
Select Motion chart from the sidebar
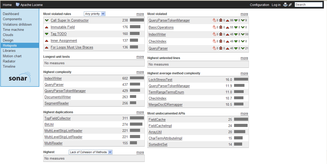tap(12, 56)
